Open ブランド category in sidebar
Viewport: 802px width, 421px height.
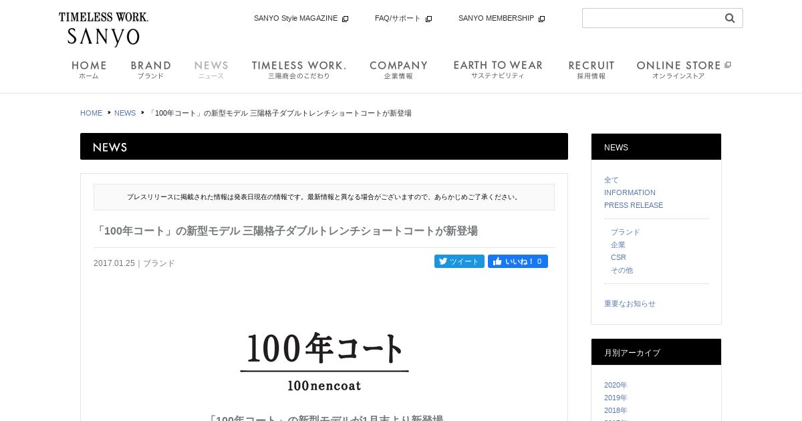(626, 232)
